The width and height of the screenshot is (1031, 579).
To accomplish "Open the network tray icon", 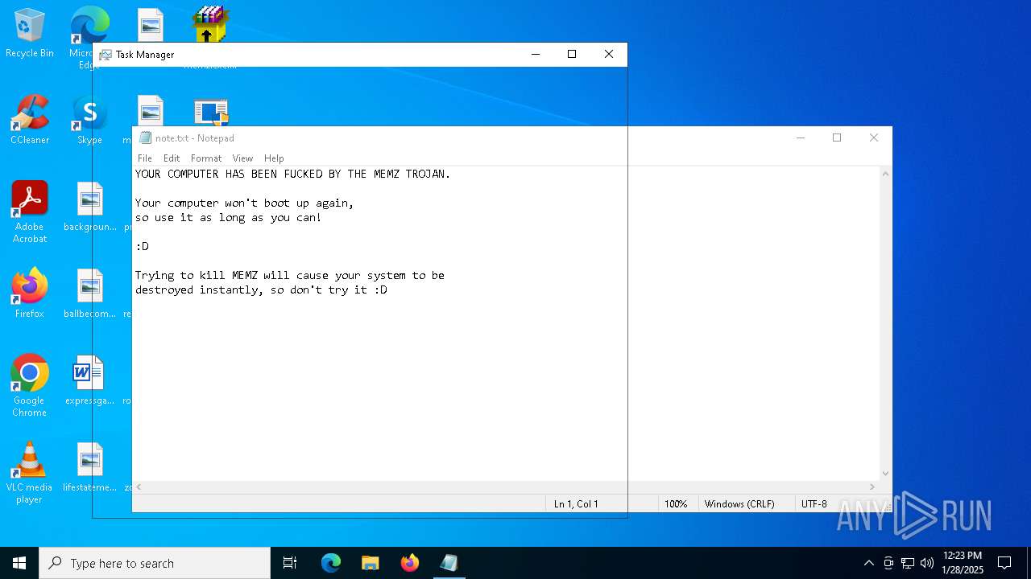I will [908, 563].
